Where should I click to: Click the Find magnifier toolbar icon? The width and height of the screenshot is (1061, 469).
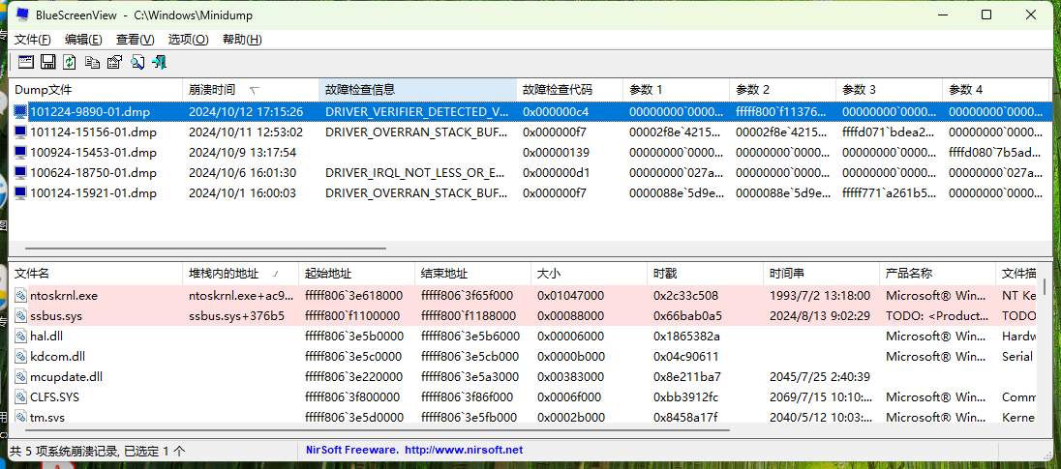pos(137,62)
